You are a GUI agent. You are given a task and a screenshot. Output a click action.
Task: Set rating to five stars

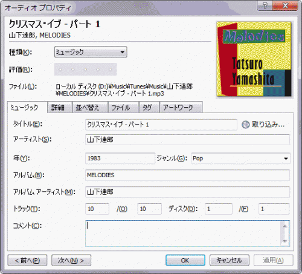point(110,70)
